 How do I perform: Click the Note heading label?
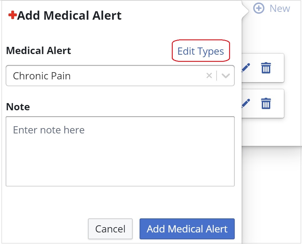point(18,107)
